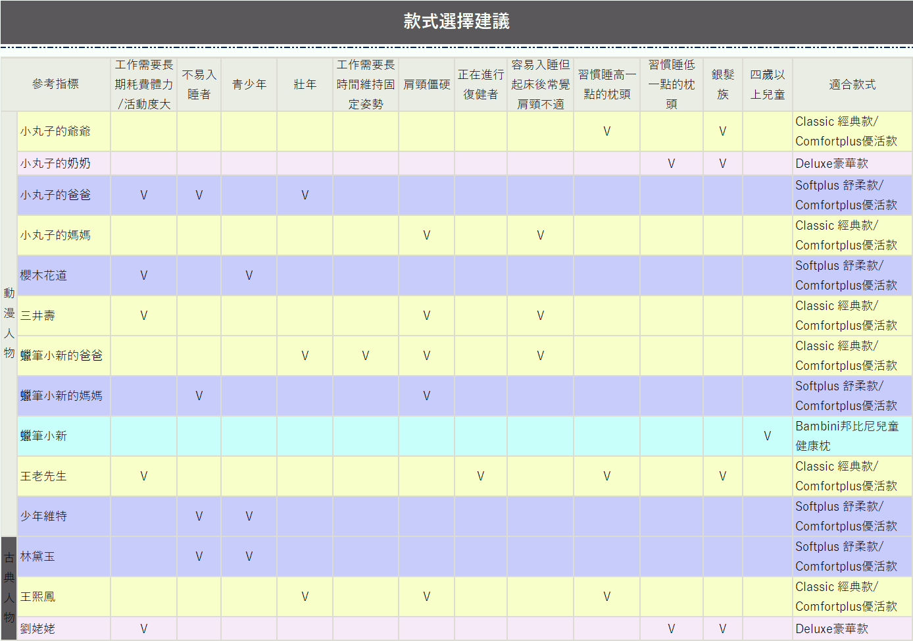Screen dimensions: 913x641
Task: Select the 銀髮族 column header
Action: [723, 84]
